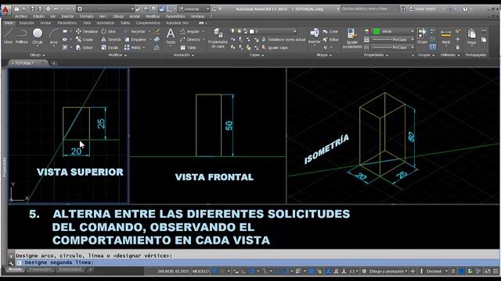Screen dimensions: 501x281
Task: Open the Formato menu
Action: point(87,16)
